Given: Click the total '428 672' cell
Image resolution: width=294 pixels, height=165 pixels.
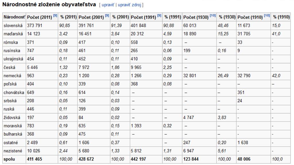Looking at the screenshot, I should point(86,159).
